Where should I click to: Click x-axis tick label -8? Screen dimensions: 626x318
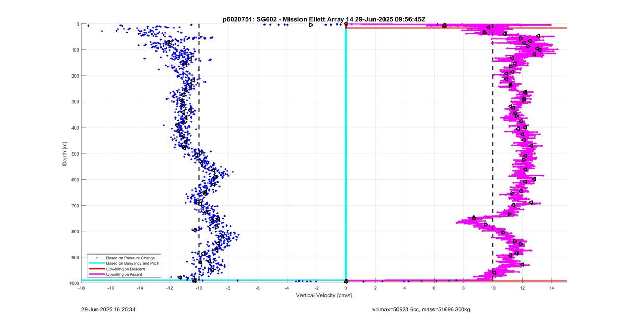point(228,287)
